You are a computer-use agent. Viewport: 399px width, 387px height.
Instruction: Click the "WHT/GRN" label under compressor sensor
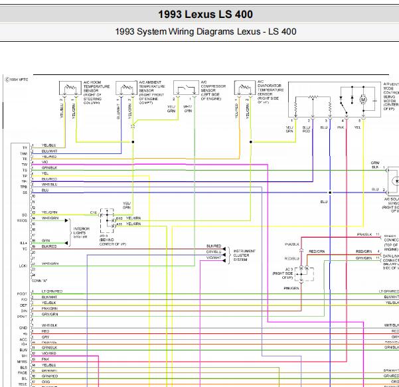tap(188, 109)
